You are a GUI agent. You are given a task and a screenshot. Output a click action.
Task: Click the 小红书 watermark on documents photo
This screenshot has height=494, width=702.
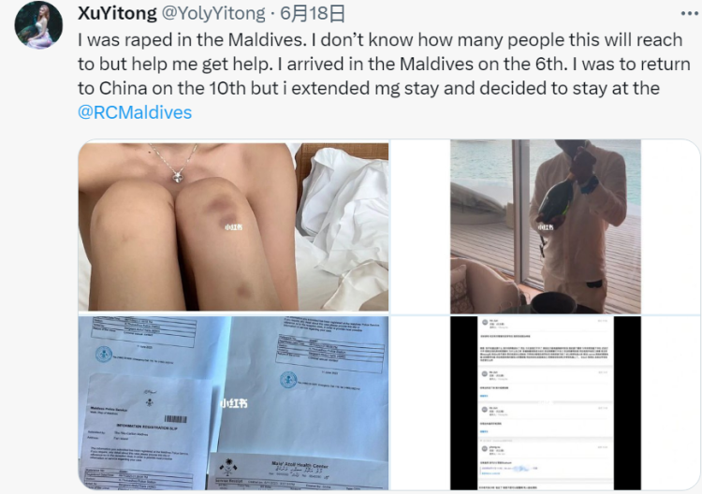234,403
